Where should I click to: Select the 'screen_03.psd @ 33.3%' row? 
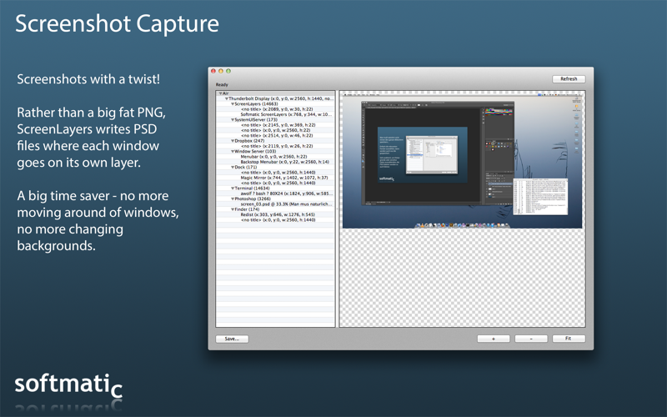pos(275,203)
